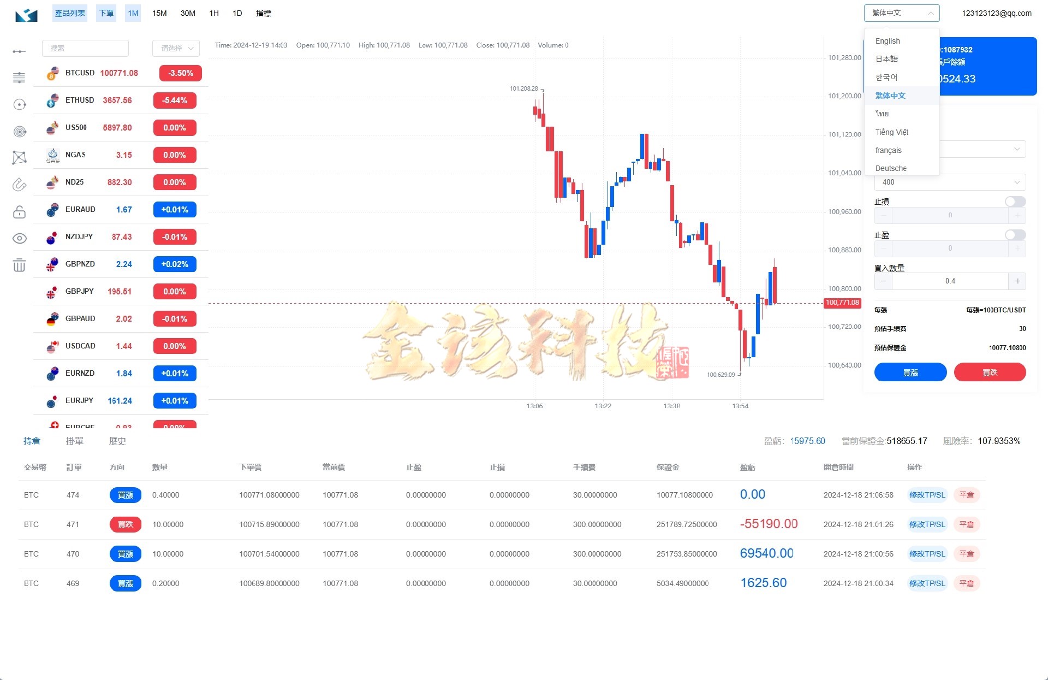Open the 請選擇 category dropdown
Screen dimensions: 1048x680
point(176,48)
